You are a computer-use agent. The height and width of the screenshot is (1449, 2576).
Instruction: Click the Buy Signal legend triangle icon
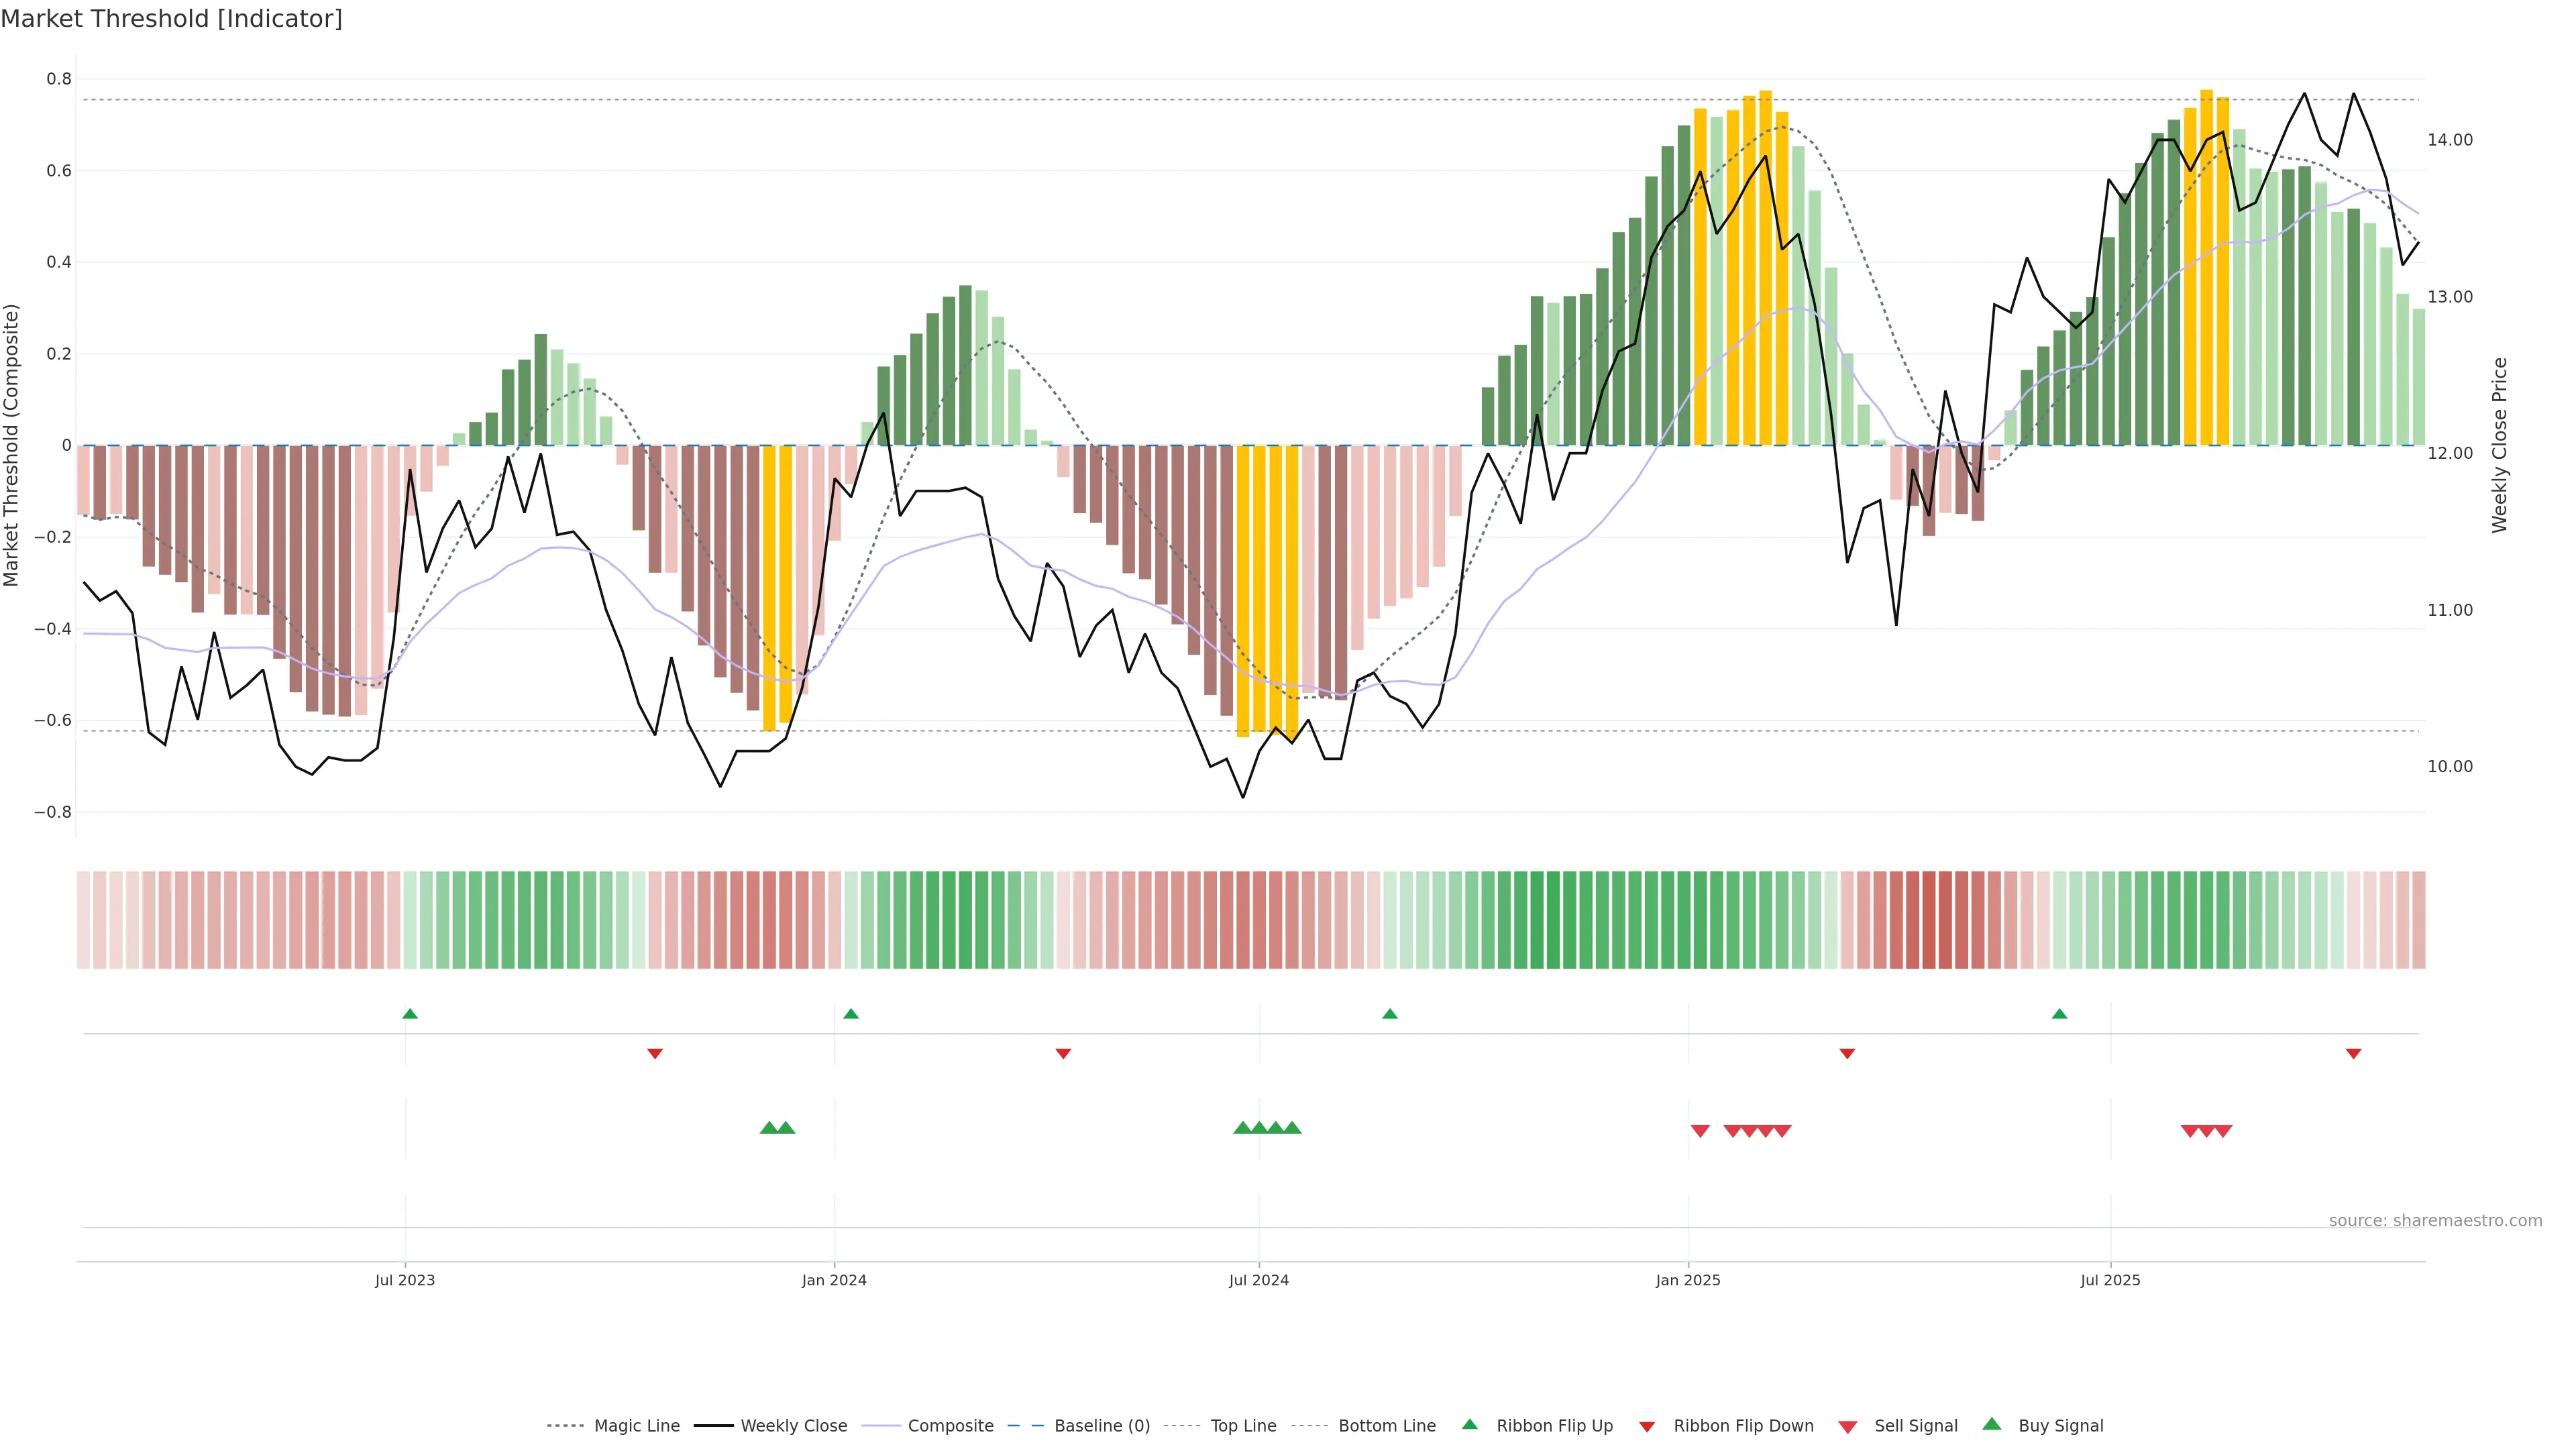[1991, 1424]
